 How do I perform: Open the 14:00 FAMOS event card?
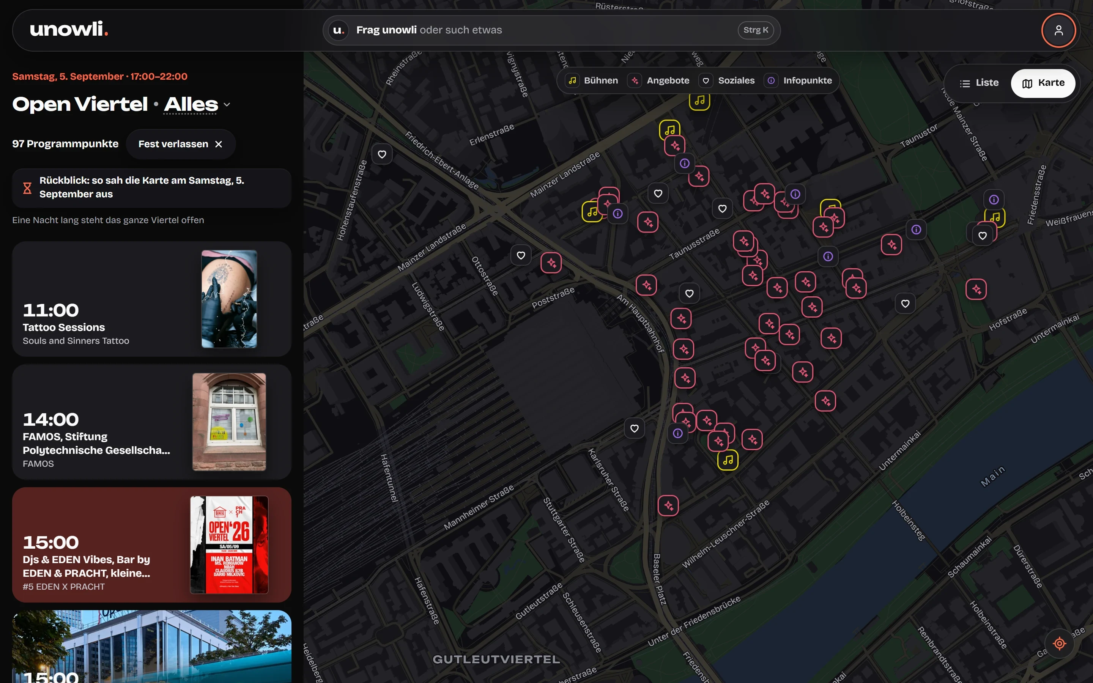point(152,422)
